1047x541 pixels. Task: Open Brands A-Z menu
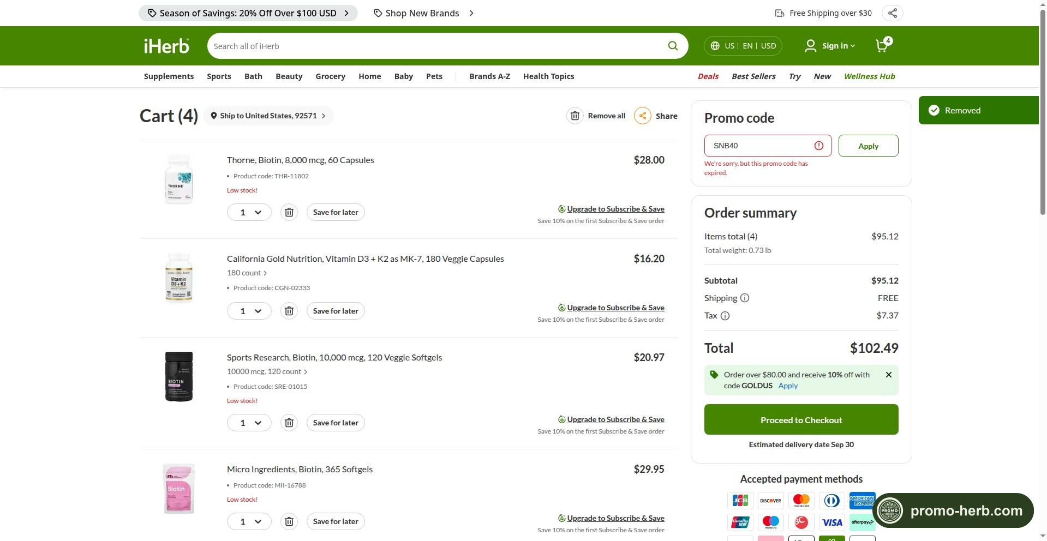tap(489, 76)
